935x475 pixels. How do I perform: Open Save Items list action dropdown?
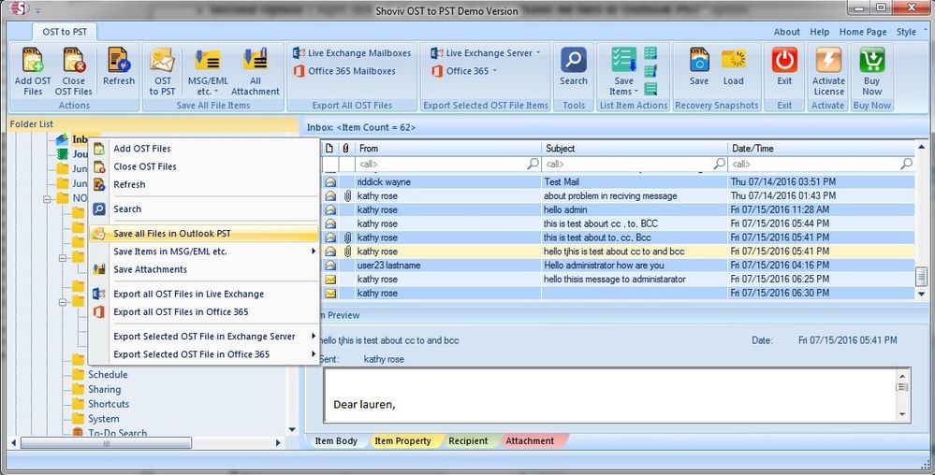coord(623,71)
